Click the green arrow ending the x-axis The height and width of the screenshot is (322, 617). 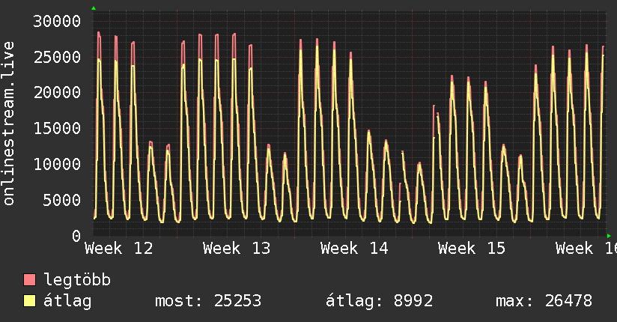(609, 236)
